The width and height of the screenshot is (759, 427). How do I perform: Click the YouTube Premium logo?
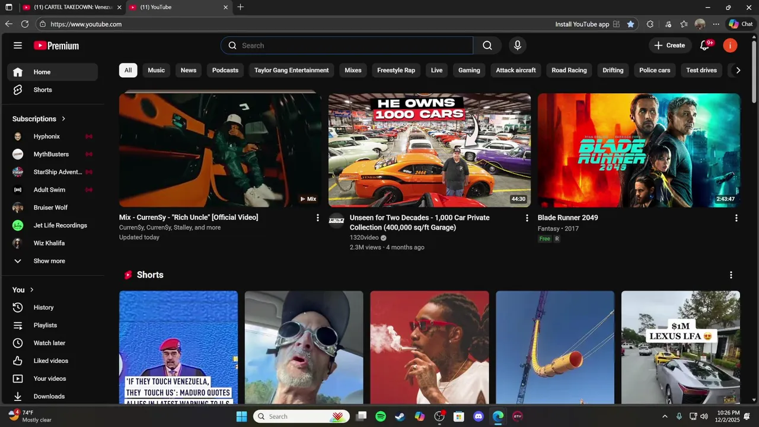(56, 46)
